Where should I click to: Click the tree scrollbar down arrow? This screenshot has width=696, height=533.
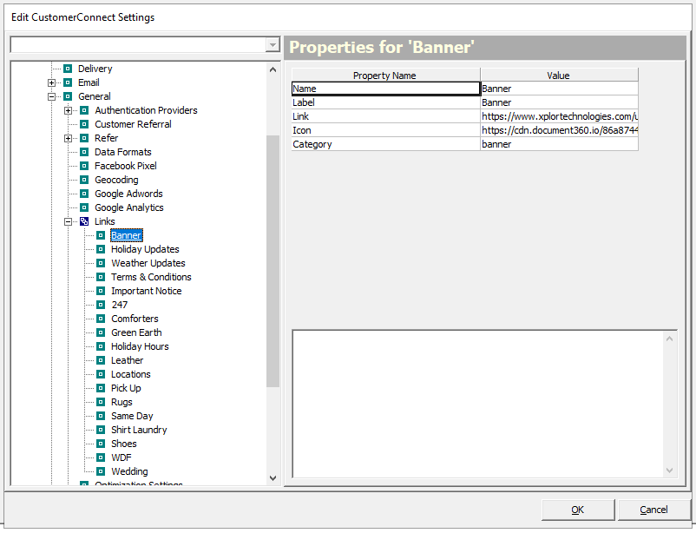pyautogui.click(x=273, y=478)
